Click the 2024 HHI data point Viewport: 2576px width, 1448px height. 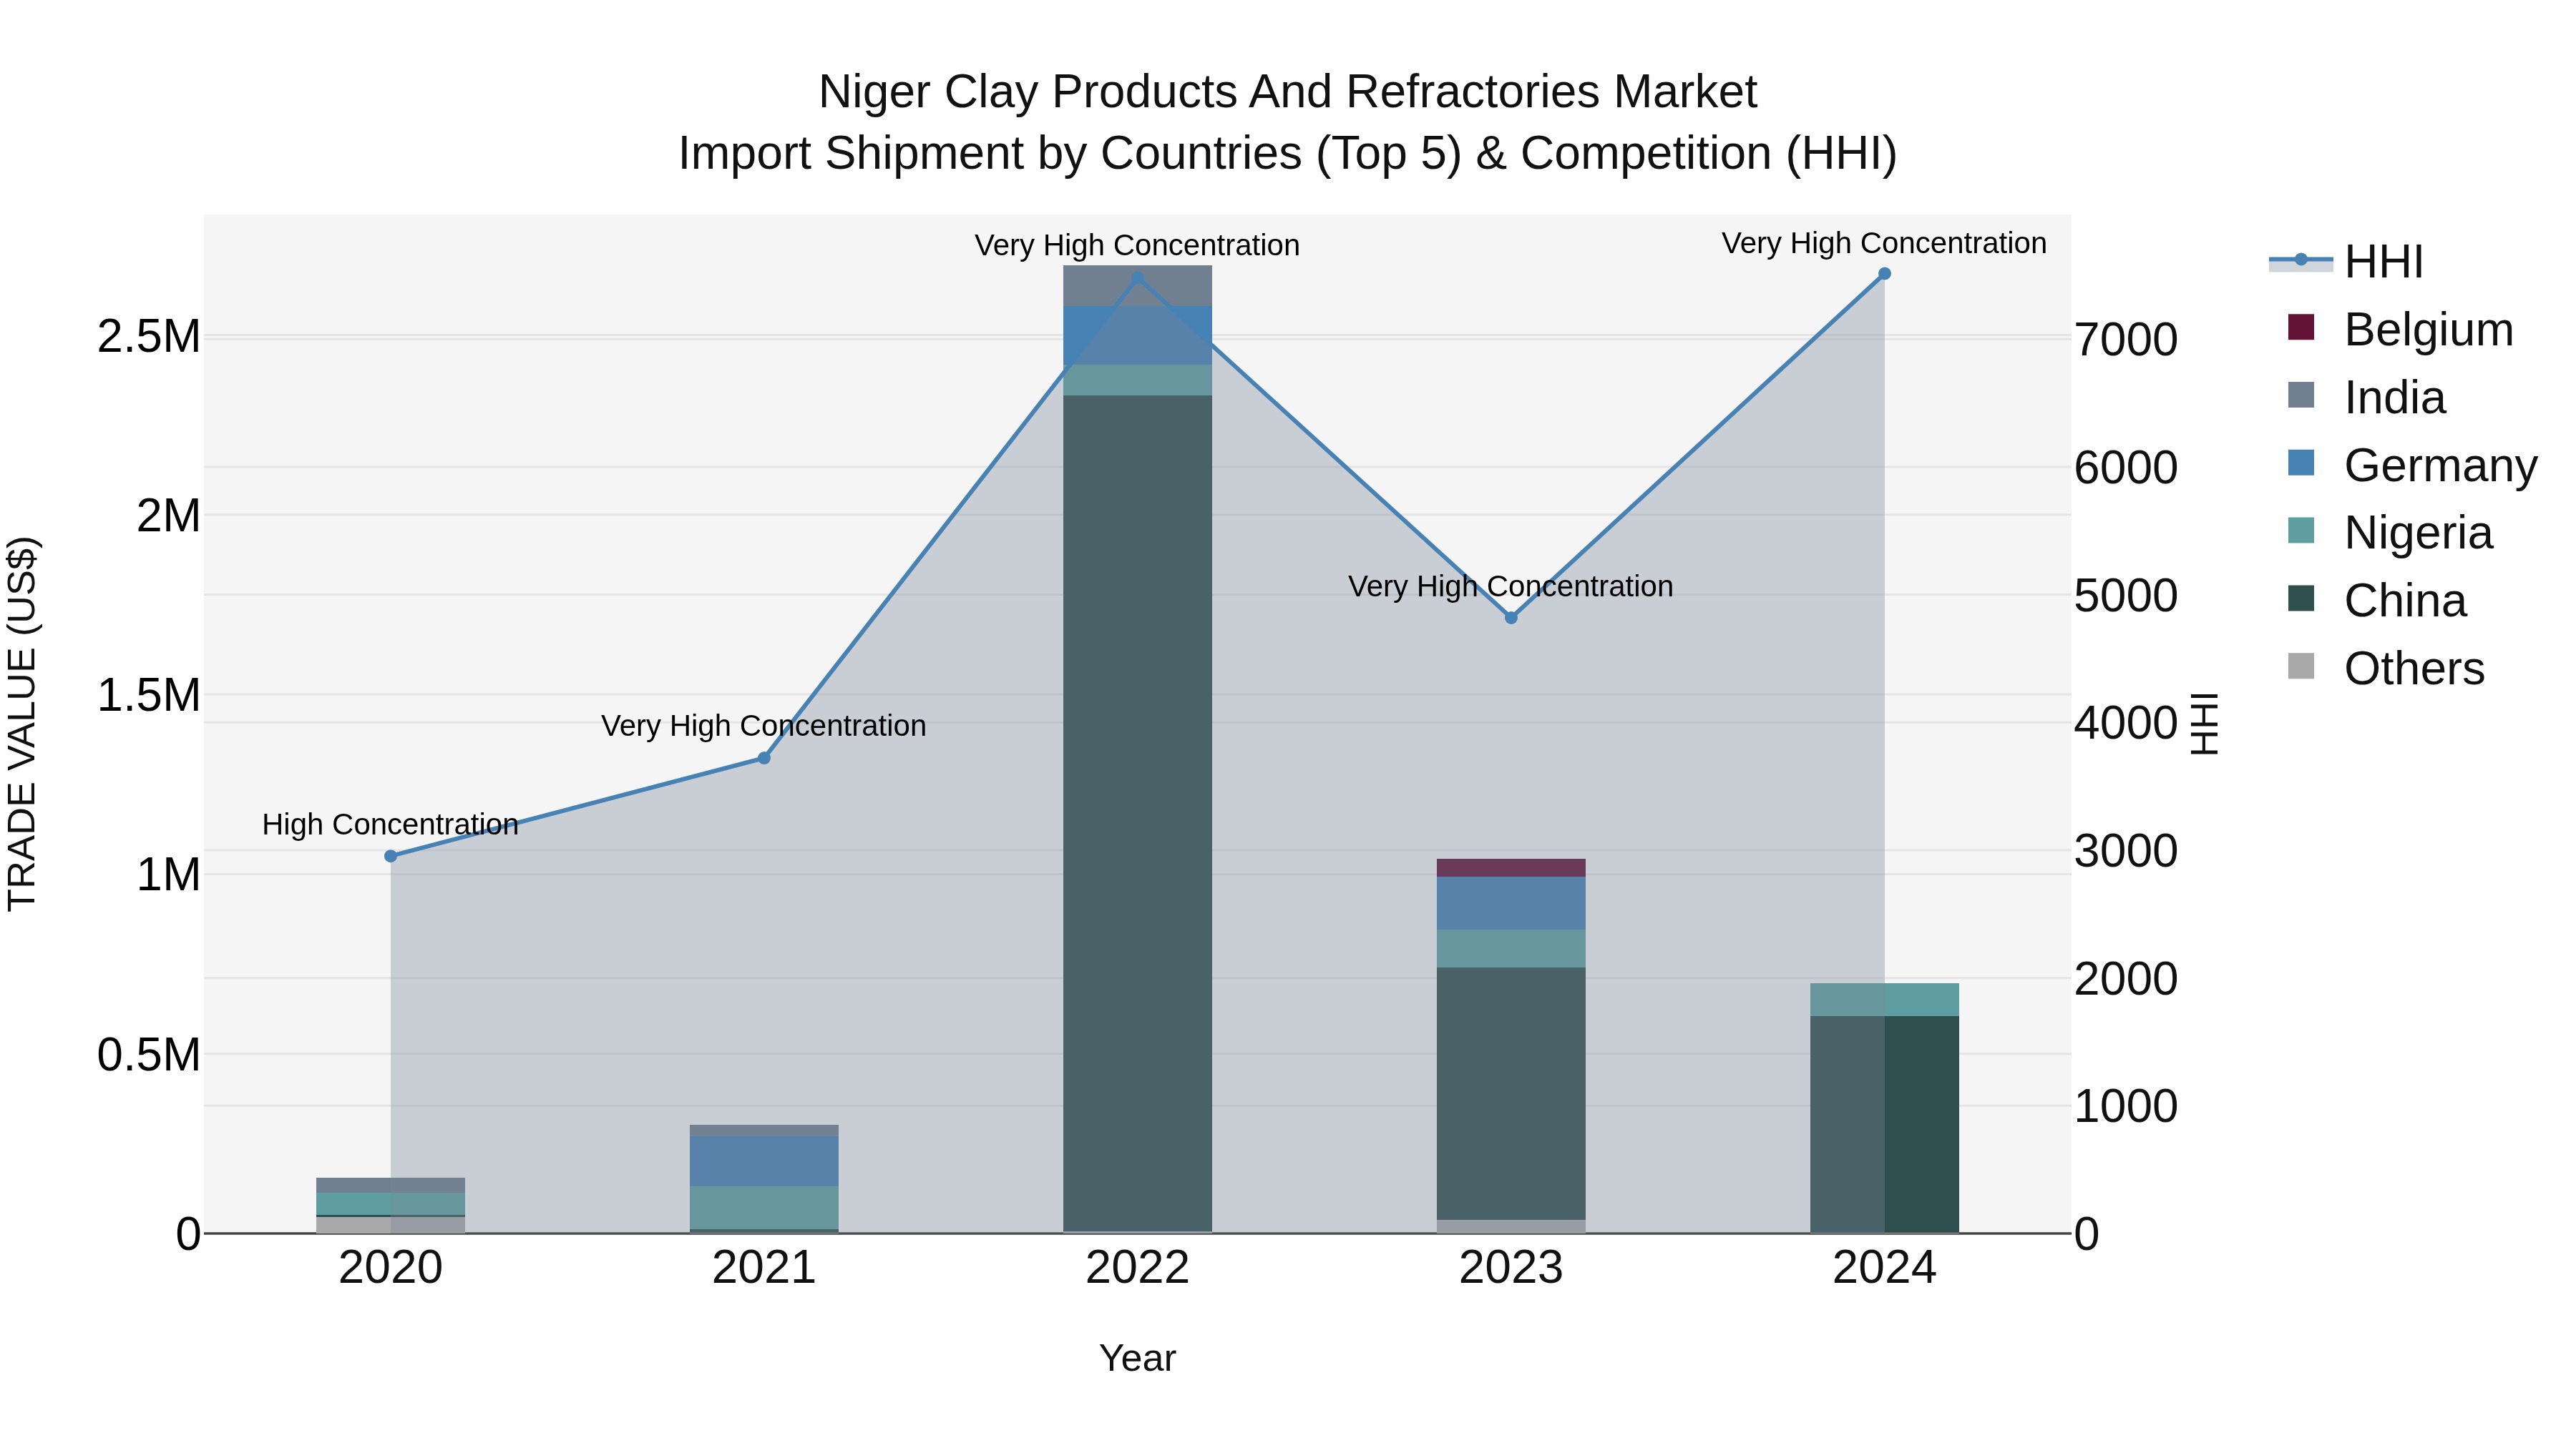[x=1884, y=274]
